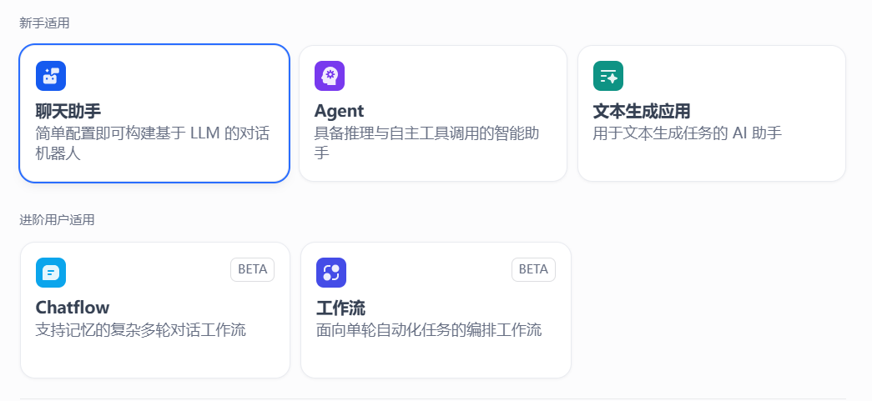Click description 支持记忆的复杂多轮对话工作流
Image resolution: width=872 pixels, height=401 pixels.
(x=141, y=330)
